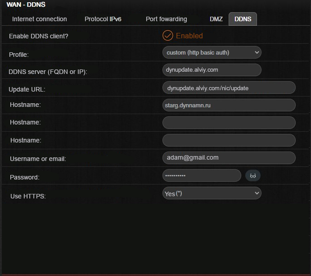This screenshot has width=311, height=276.
Task: Click the DDNS tab
Action: tap(243, 19)
